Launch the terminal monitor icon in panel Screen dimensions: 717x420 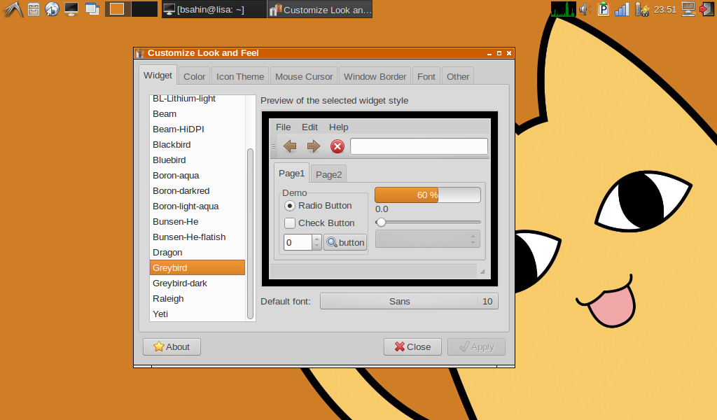point(71,9)
